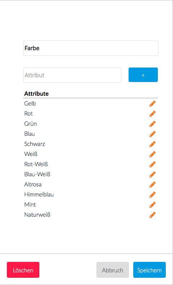
Task: Select the Himmelblau list entry text
Action: click(39, 195)
